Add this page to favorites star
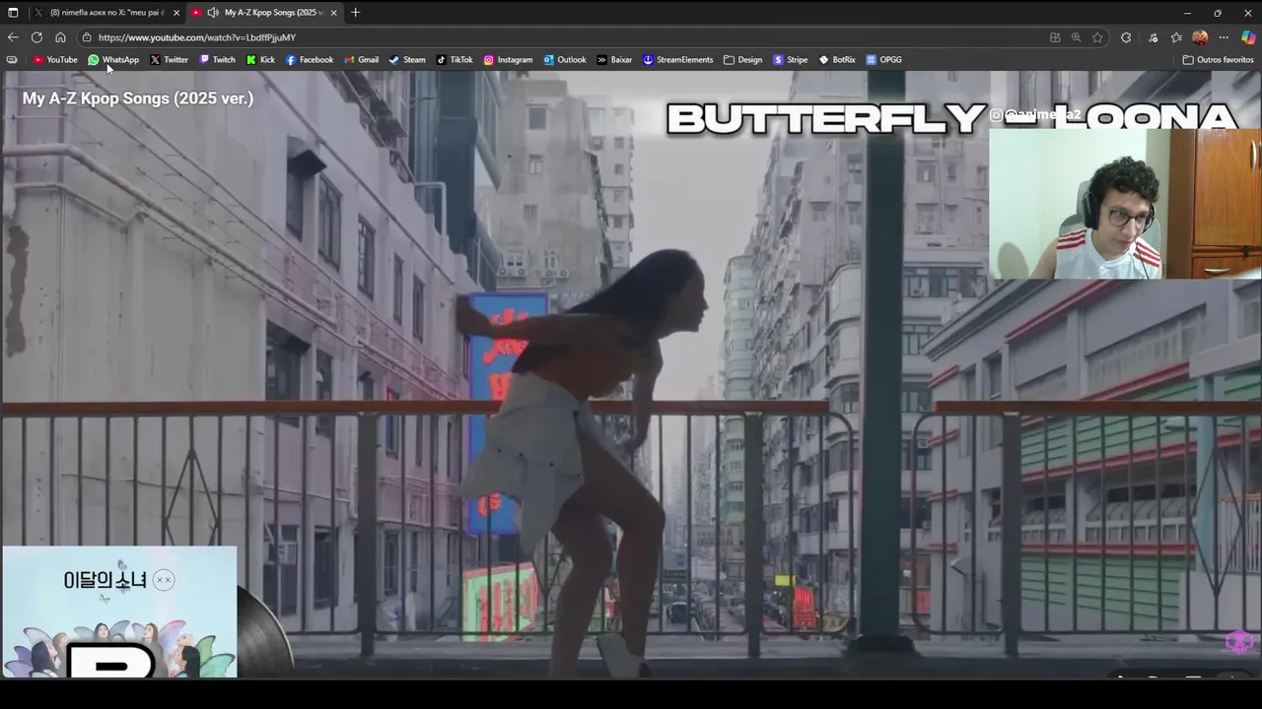The image size is (1262, 709). point(1097,37)
